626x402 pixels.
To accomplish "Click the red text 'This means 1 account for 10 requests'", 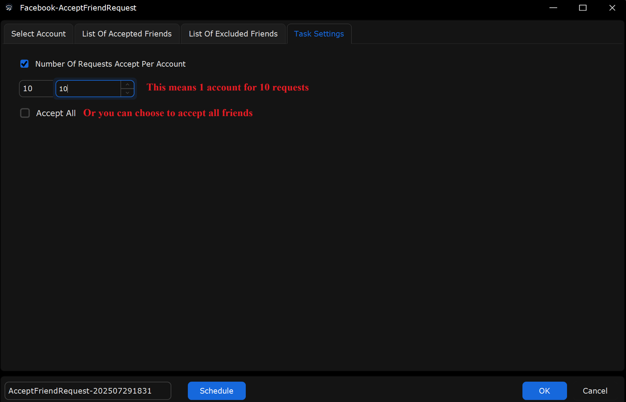I will [x=228, y=87].
